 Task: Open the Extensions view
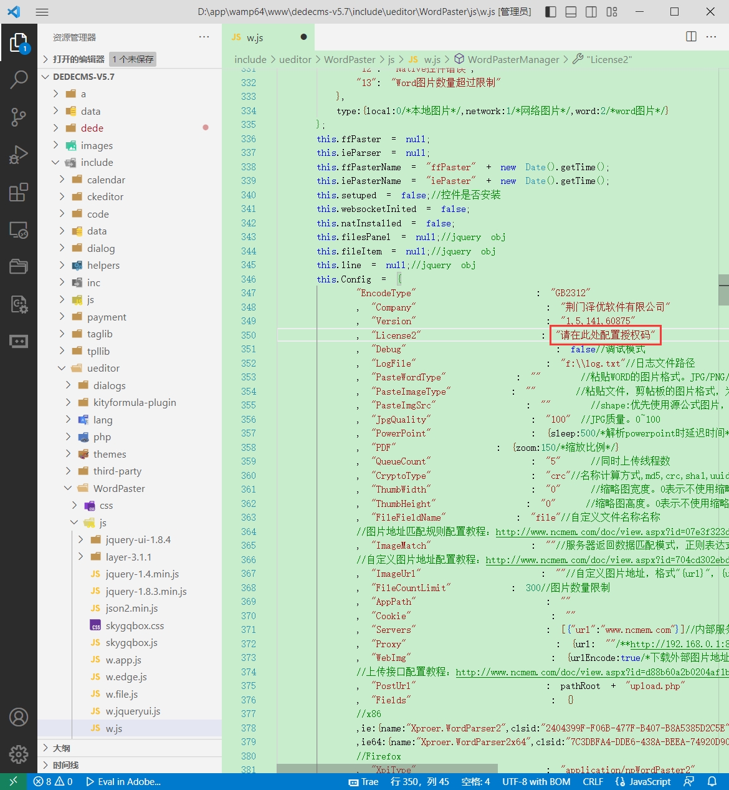[x=19, y=192]
